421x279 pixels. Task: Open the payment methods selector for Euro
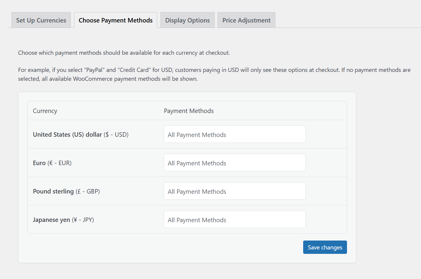pos(234,162)
